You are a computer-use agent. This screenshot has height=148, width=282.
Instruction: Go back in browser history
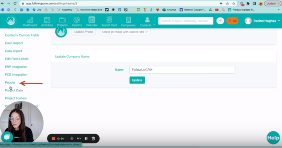coord(2,3)
